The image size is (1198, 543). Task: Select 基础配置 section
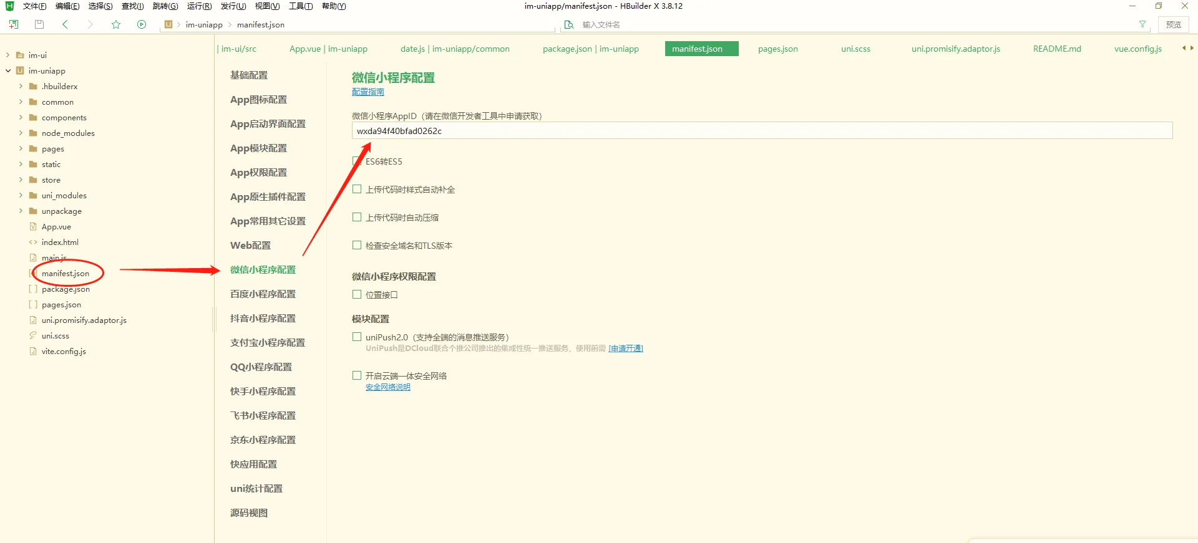[249, 75]
